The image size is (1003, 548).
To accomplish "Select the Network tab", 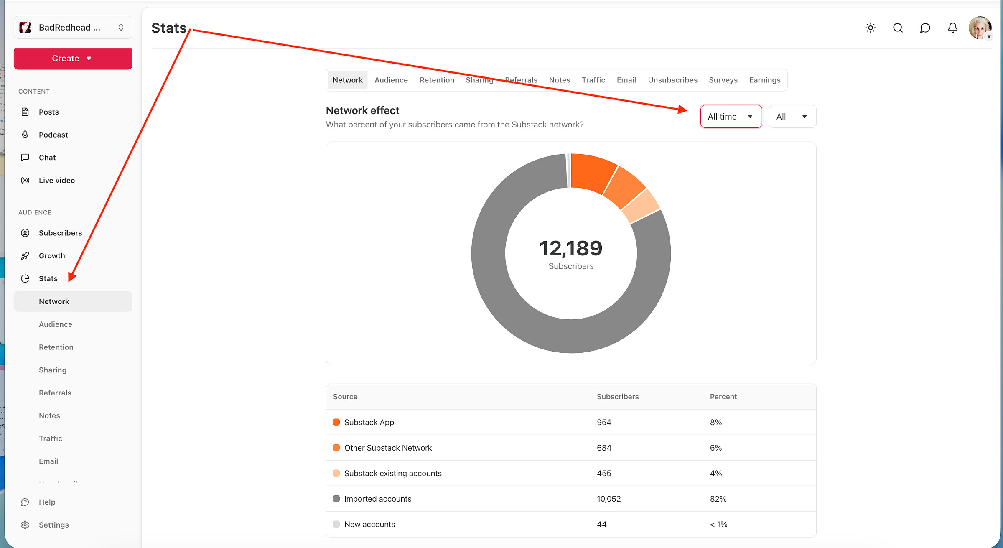I will tap(348, 80).
